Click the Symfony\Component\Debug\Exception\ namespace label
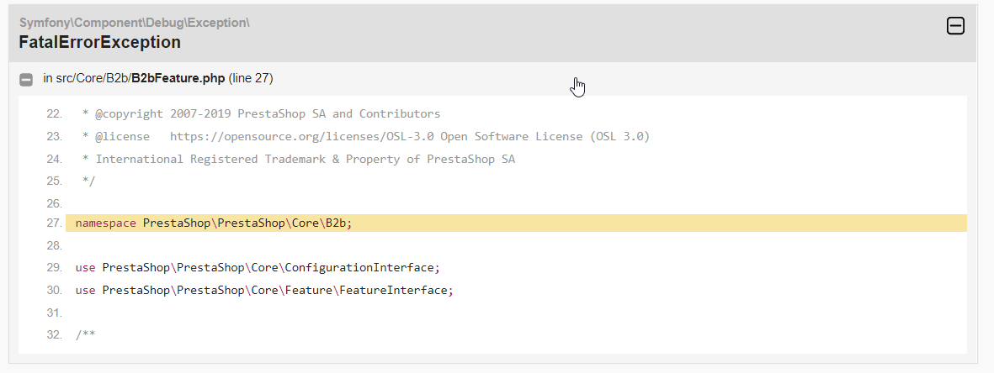Screen dimensions: 994x373 [135, 23]
